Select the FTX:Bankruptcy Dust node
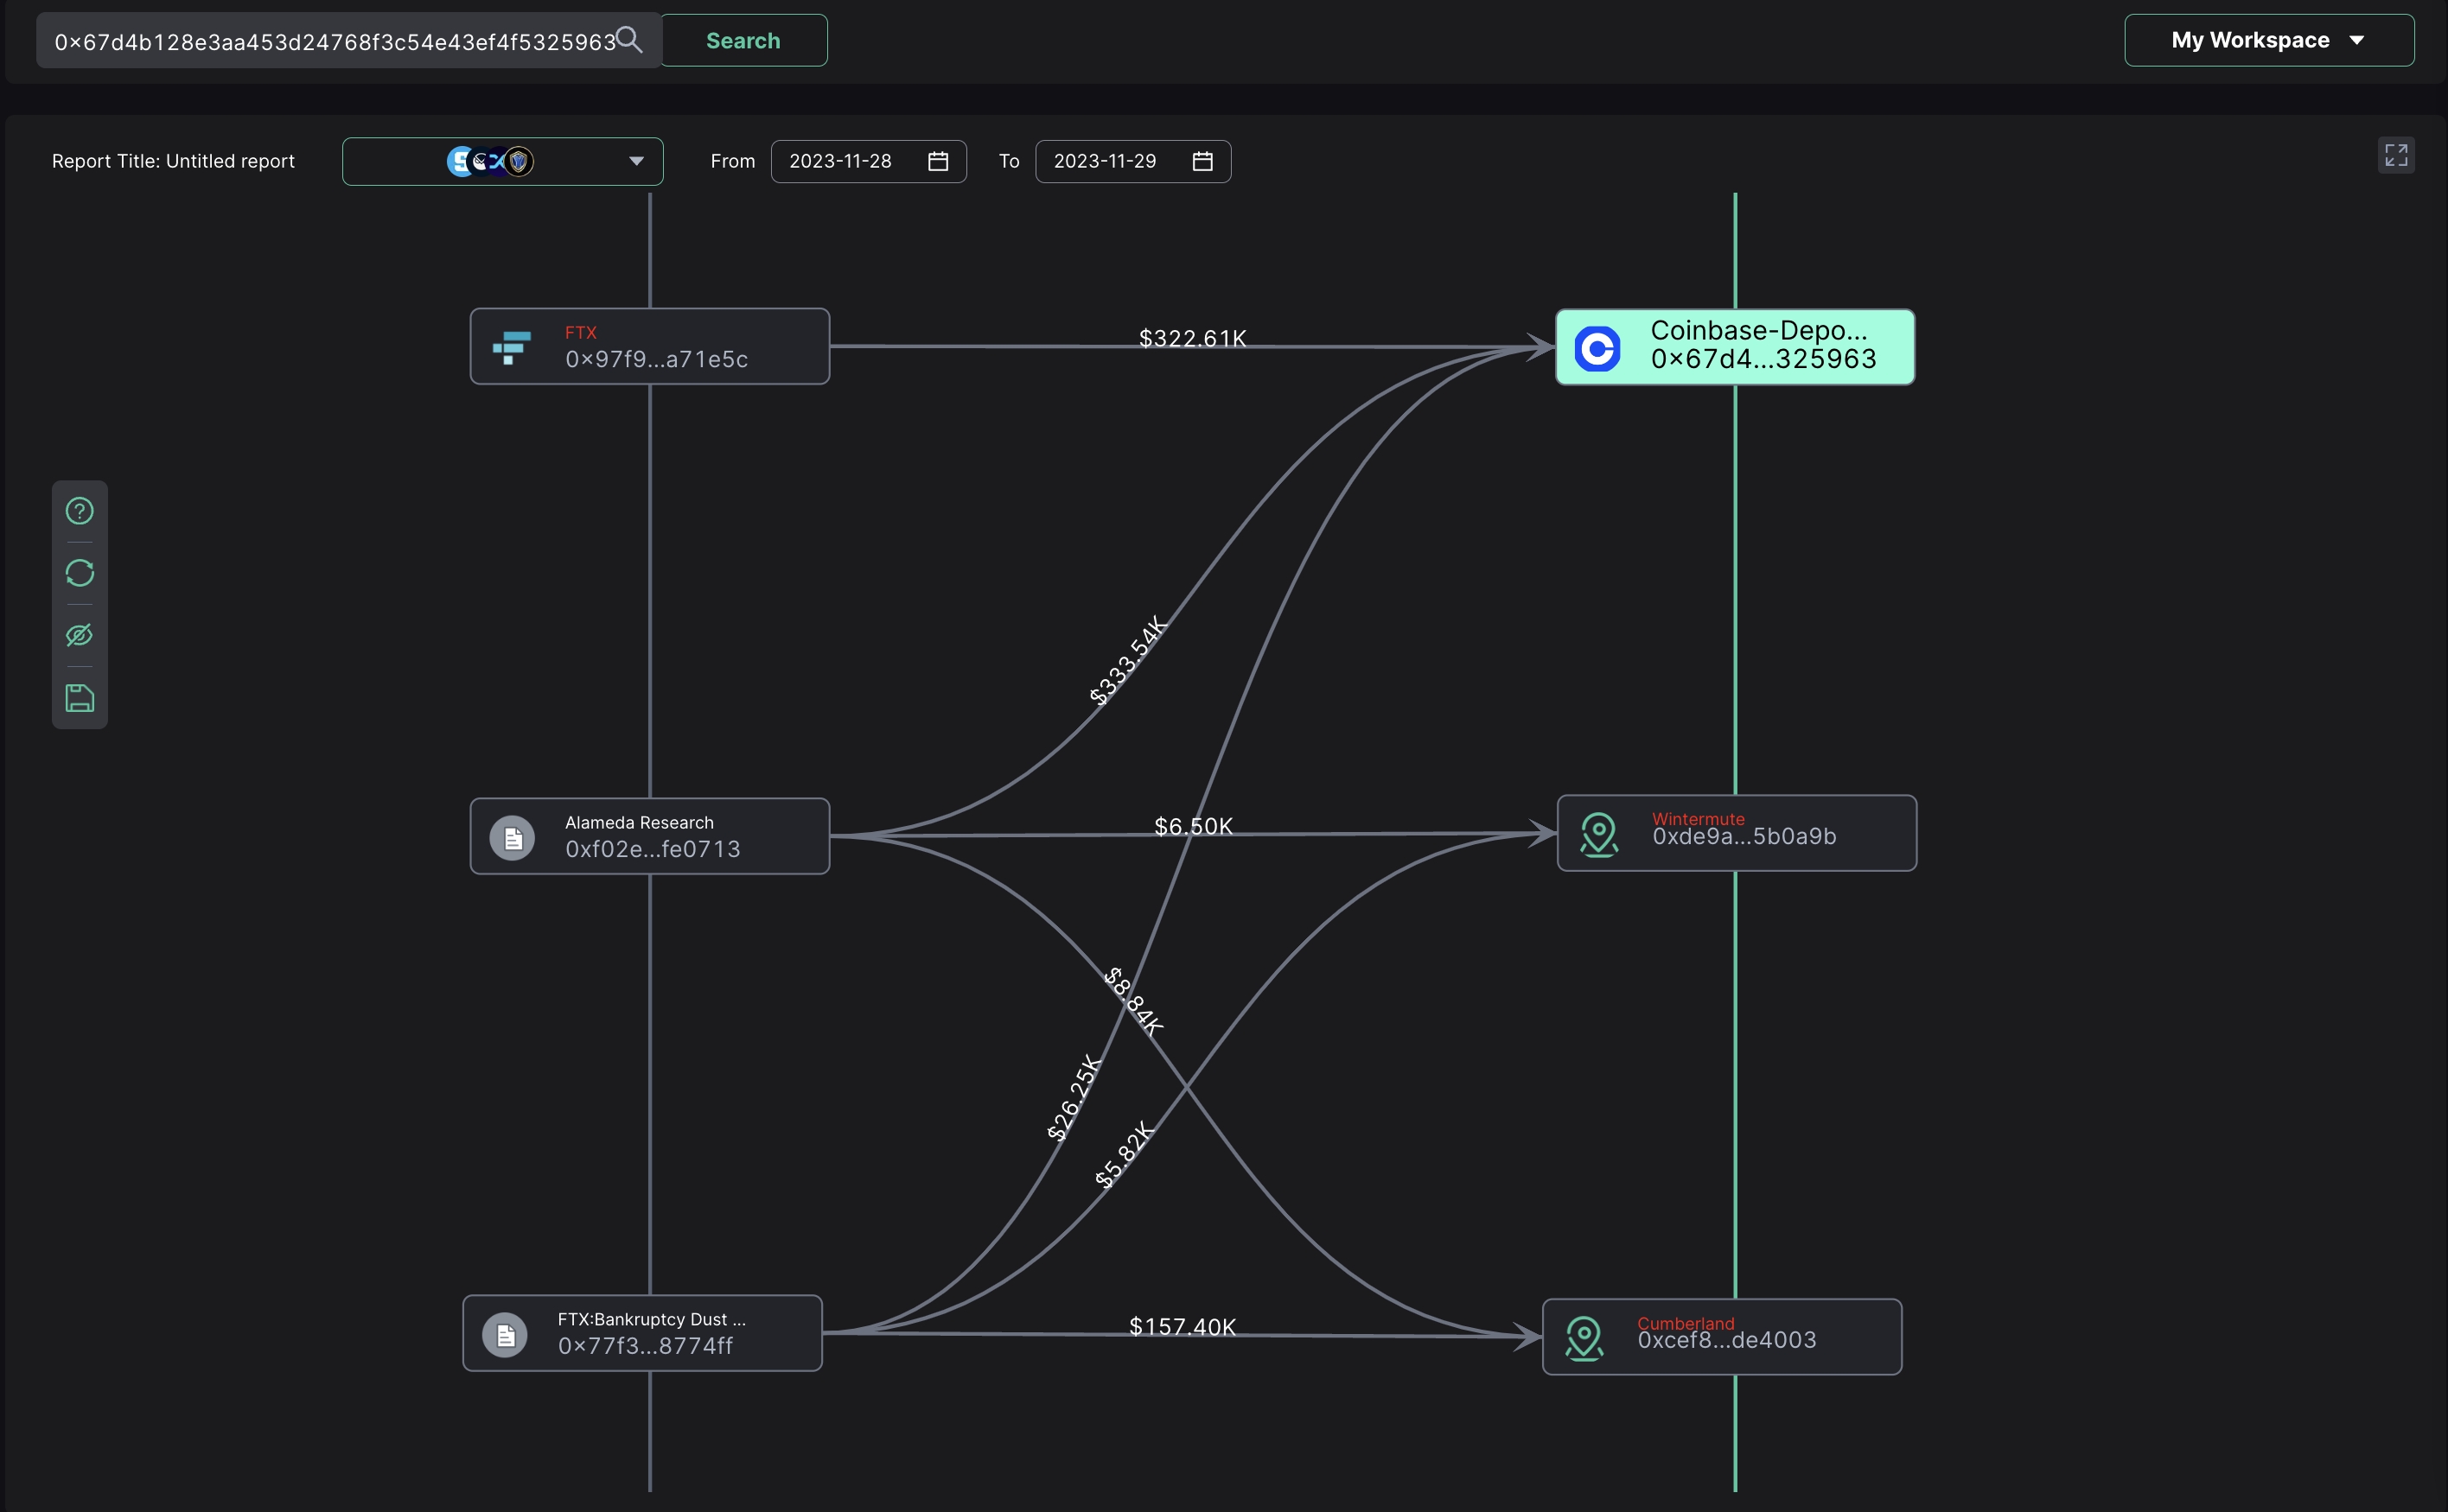The width and height of the screenshot is (2448, 1512). point(642,1333)
